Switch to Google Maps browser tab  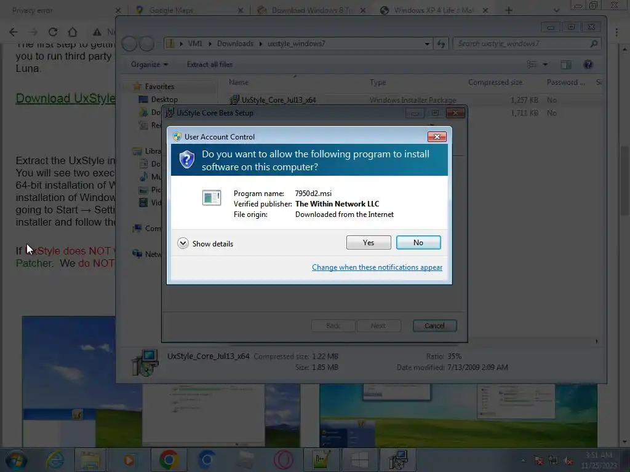(188, 10)
